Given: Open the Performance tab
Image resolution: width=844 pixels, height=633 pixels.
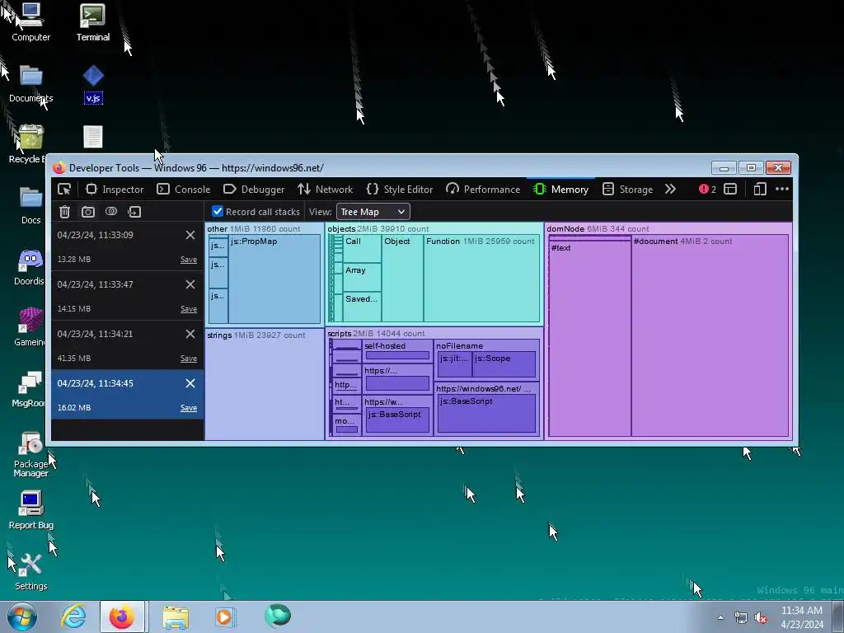Looking at the screenshot, I should [483, 190].
